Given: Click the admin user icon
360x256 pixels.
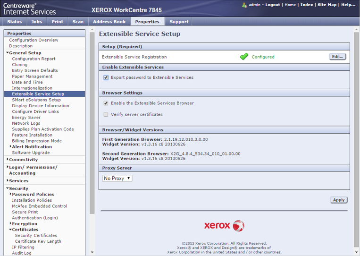Looking at the screenshot, I should 244,5.
